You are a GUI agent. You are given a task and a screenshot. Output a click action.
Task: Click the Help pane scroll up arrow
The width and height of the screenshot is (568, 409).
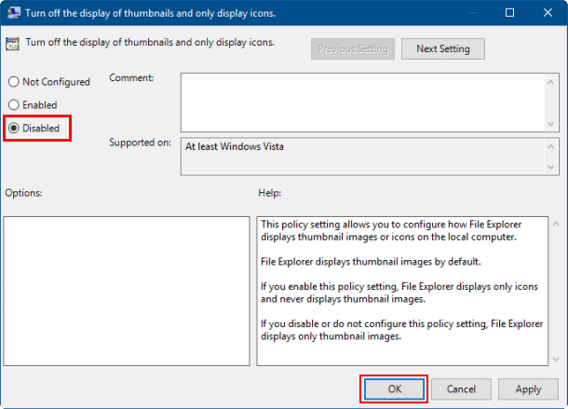tap(555, 224)
